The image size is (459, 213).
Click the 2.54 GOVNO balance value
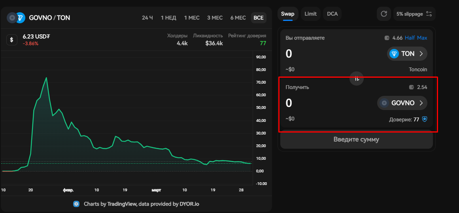(422, 87)
